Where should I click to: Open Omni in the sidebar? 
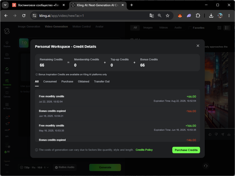point(7,71)
